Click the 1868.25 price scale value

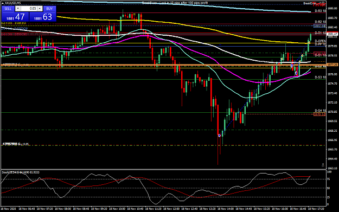[332, 131]
